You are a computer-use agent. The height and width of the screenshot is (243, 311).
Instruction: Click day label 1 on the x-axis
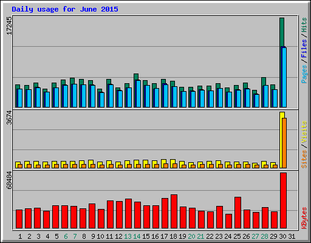(20, 236)
